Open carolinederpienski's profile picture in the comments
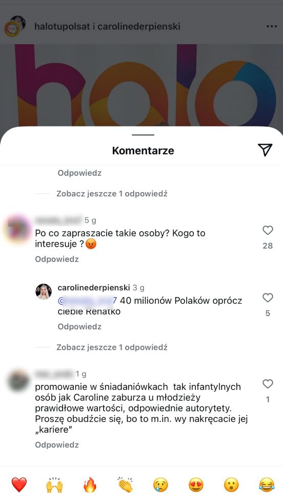The image size is (283, 504). 44,292
